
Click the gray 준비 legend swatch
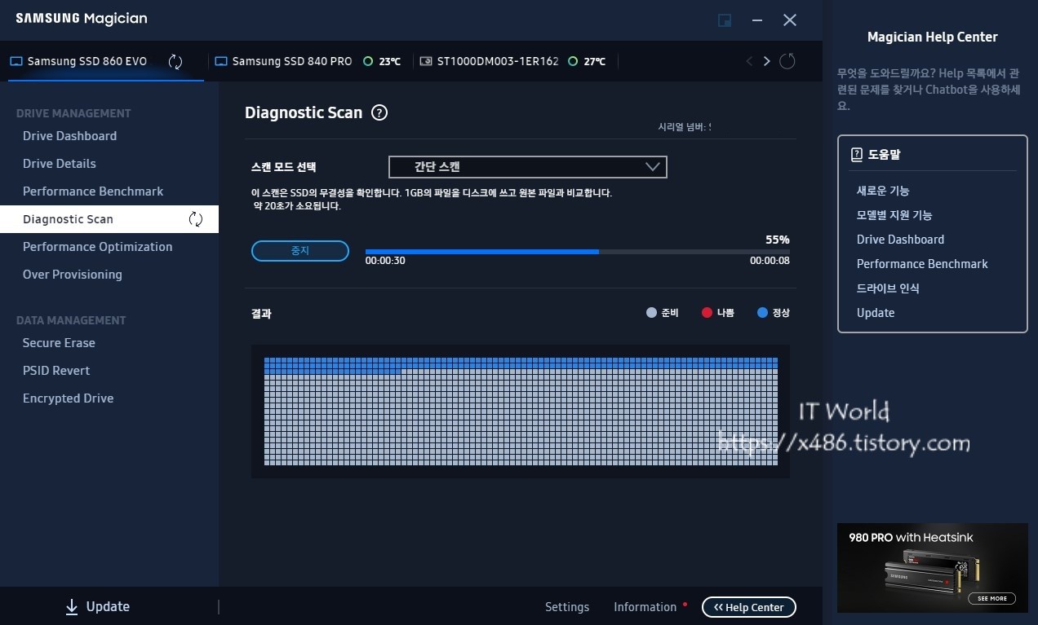click(x=651, y=313)
